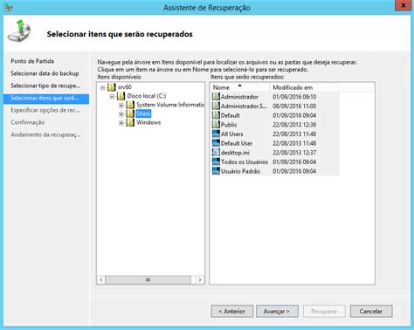This screenshot has width=414, height=330.
Task: Click the Default folder icon in list
Action: (216, 115)
